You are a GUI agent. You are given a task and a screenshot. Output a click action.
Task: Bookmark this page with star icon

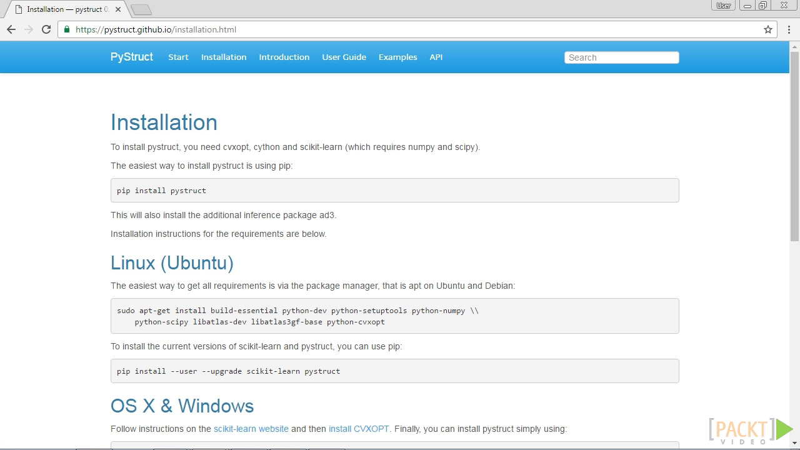click(x=768, y=29)
